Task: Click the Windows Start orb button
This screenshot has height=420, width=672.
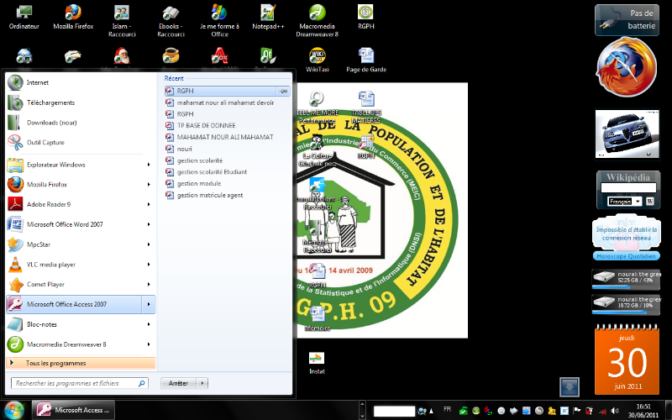Action: (x=14, y=409)
